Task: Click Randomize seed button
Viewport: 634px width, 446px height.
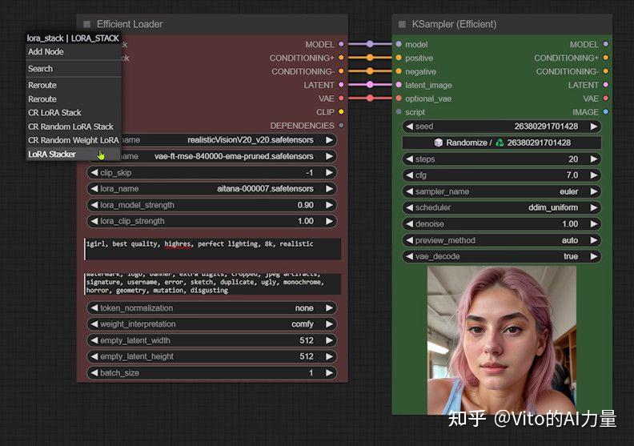Action: click(x=502, y=143)
